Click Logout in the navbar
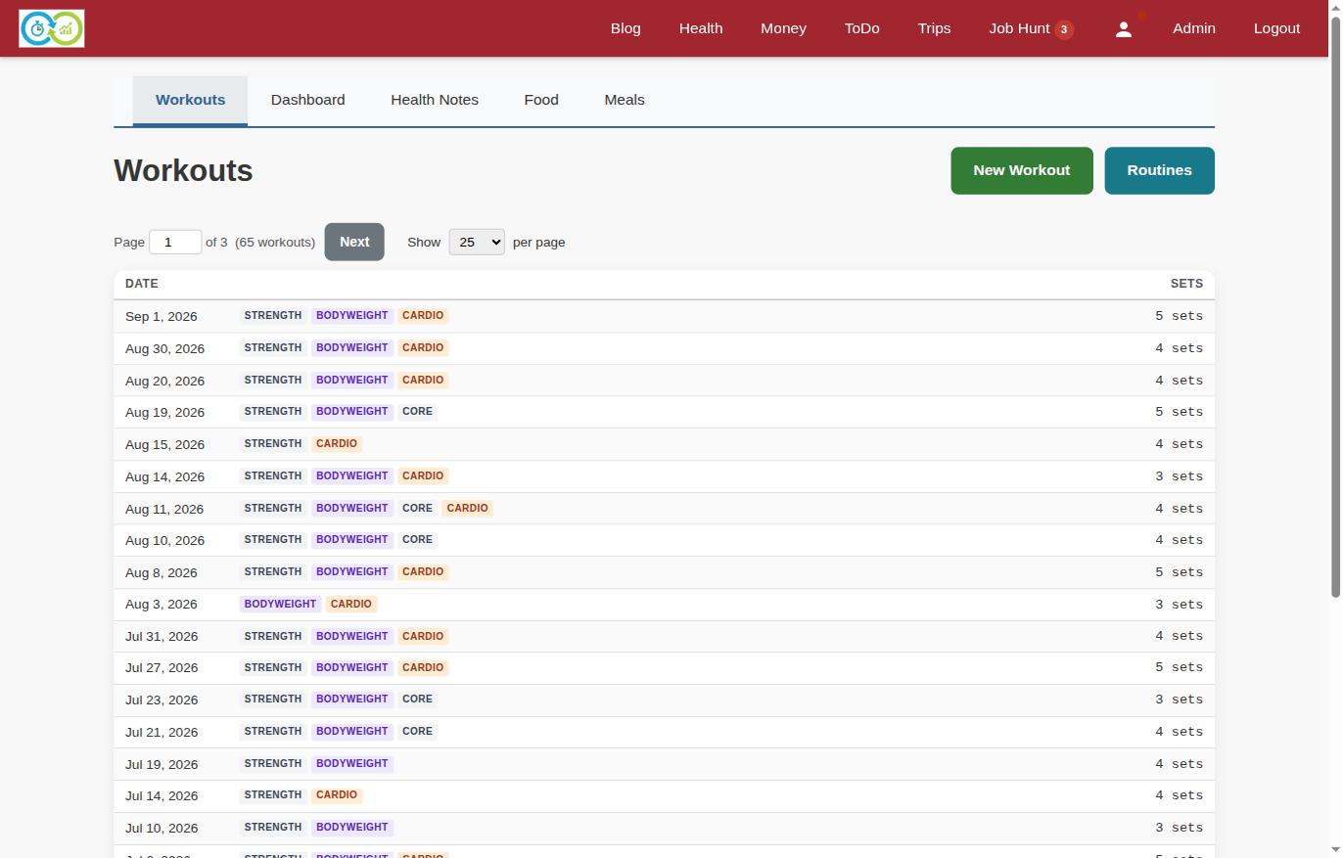Viewport: 1343px width, 858px height. coord(1276,28)
